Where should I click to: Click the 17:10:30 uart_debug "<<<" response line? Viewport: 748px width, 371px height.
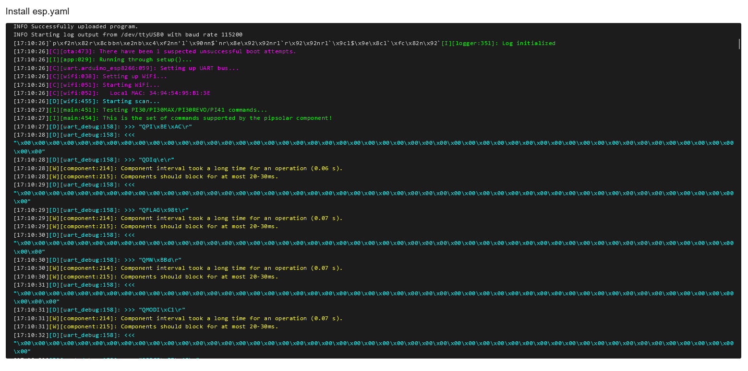pos(74,235)
